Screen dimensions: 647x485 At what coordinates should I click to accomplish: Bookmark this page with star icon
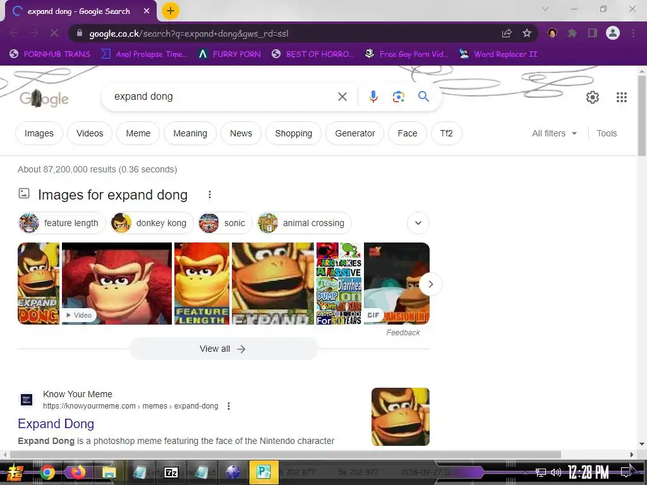point(527,33)
